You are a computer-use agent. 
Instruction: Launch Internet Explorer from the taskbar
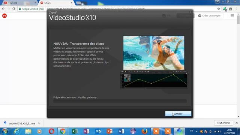point(16,131)
